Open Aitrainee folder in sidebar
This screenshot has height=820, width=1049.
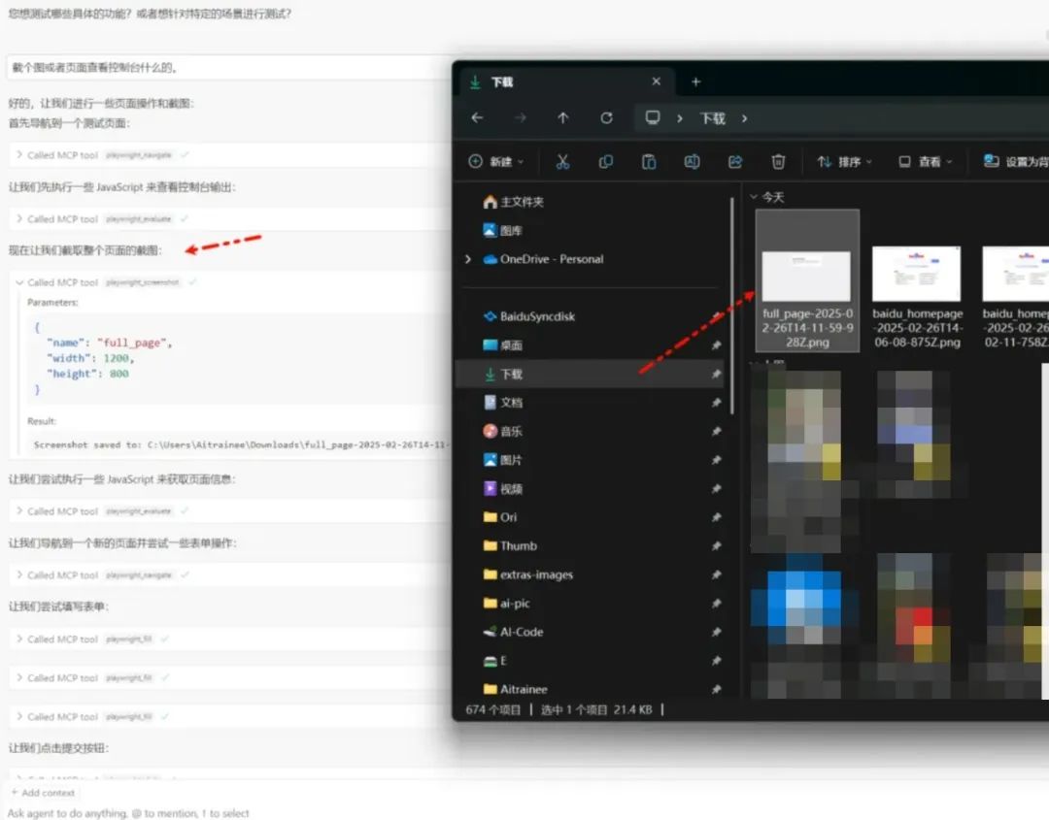tap(515, 689)
